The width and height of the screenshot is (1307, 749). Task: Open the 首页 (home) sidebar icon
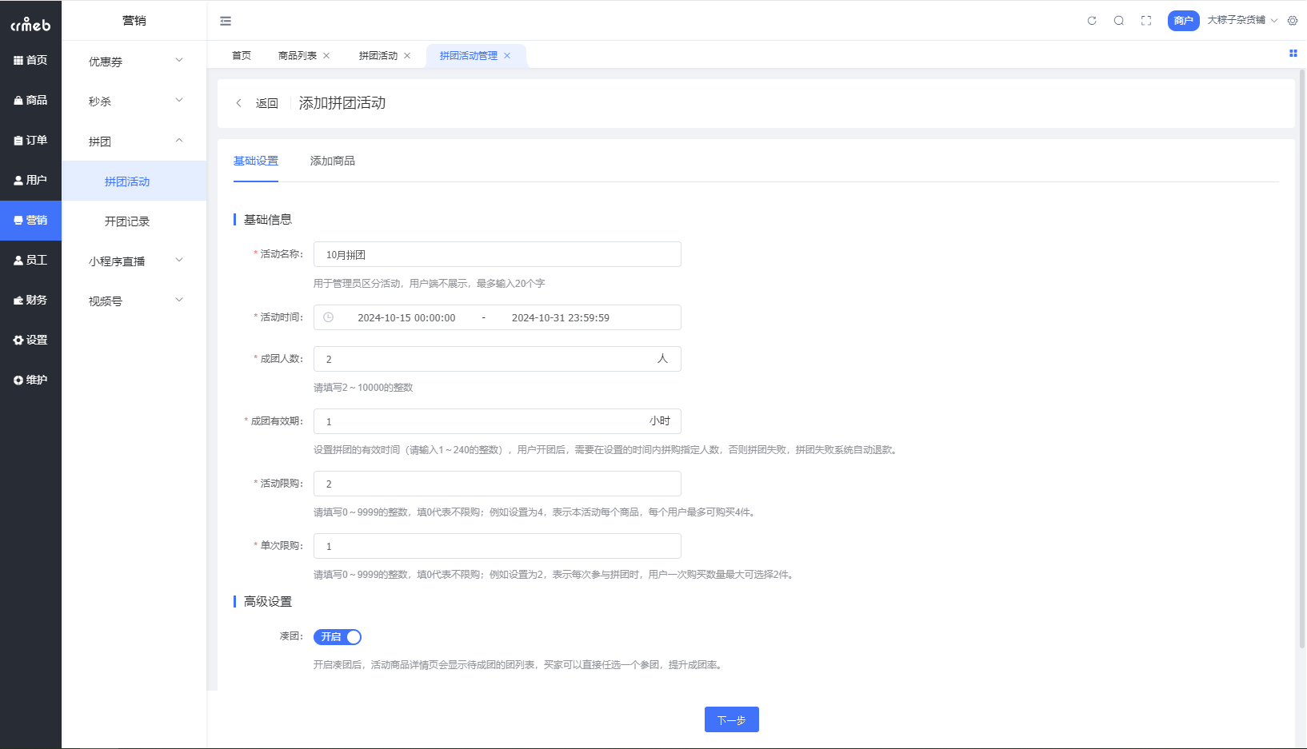pos(30,59)
